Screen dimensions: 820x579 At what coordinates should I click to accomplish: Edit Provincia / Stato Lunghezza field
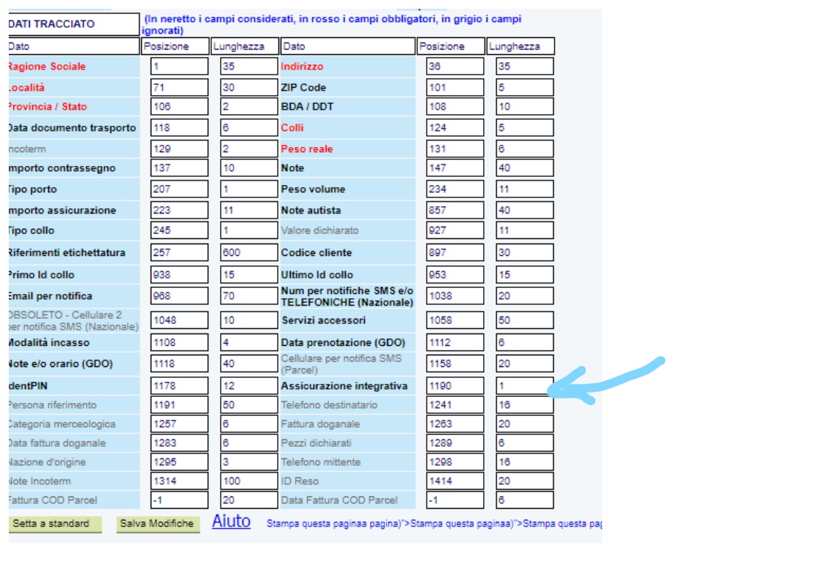tap(249, 107)
